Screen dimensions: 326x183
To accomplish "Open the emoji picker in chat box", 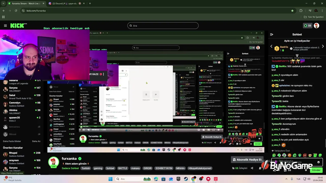I will [318, 162].
